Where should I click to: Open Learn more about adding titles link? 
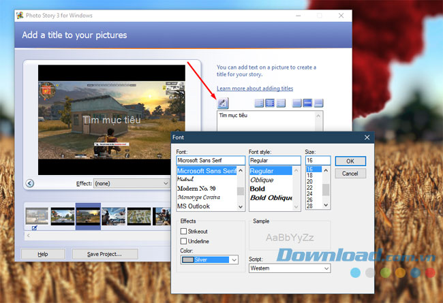255,89
